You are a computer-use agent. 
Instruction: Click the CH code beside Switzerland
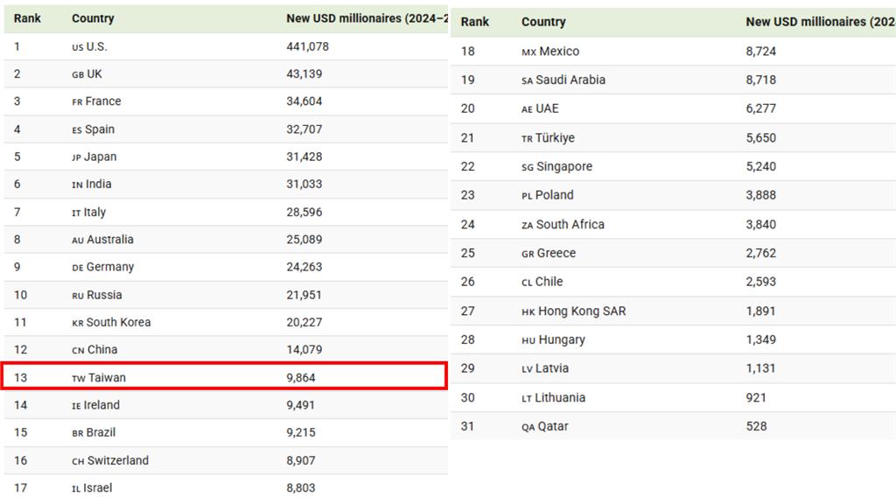pos(78,462)
